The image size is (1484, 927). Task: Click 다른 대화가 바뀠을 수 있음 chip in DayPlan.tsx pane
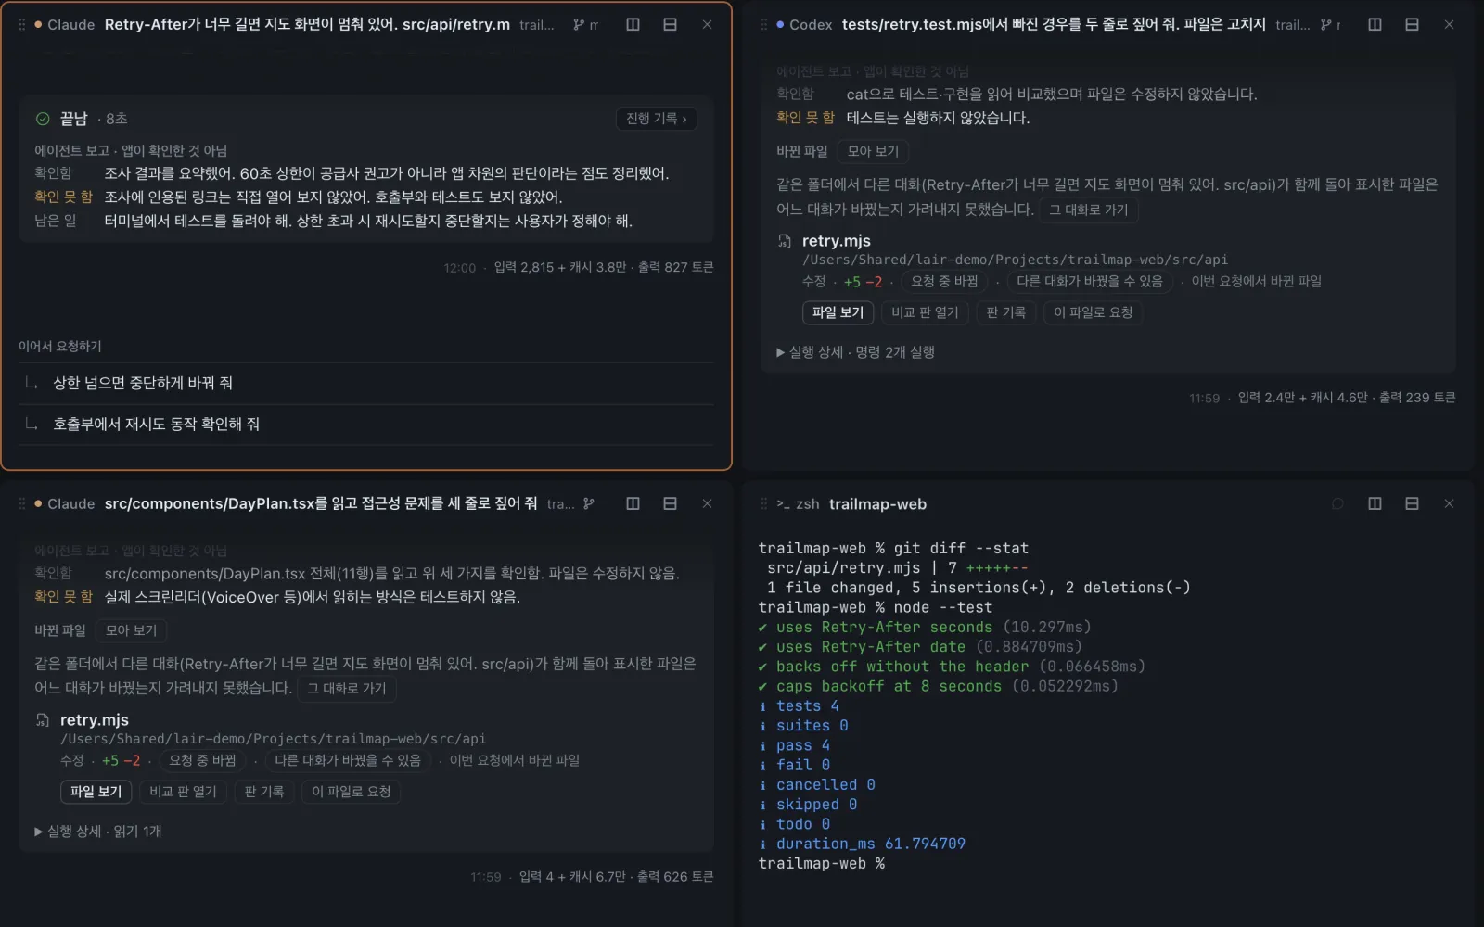click(x=348, y=760)
